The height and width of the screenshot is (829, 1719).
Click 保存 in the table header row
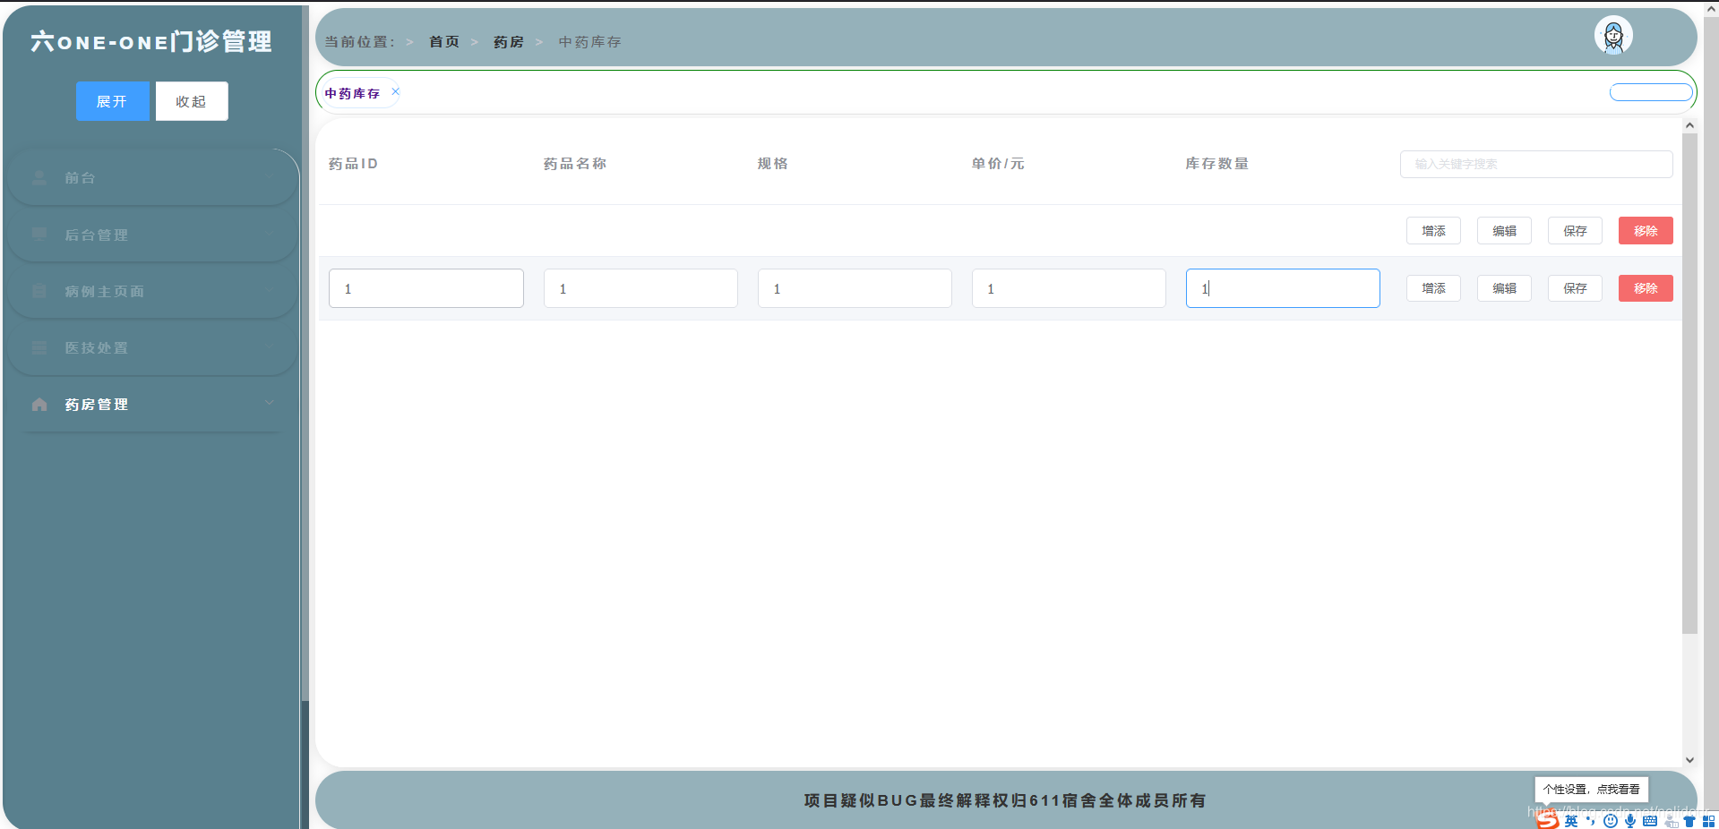tap(1575, 231)
